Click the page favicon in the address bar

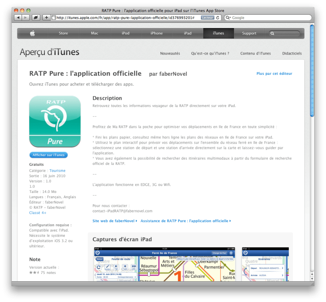click(53, 18)
